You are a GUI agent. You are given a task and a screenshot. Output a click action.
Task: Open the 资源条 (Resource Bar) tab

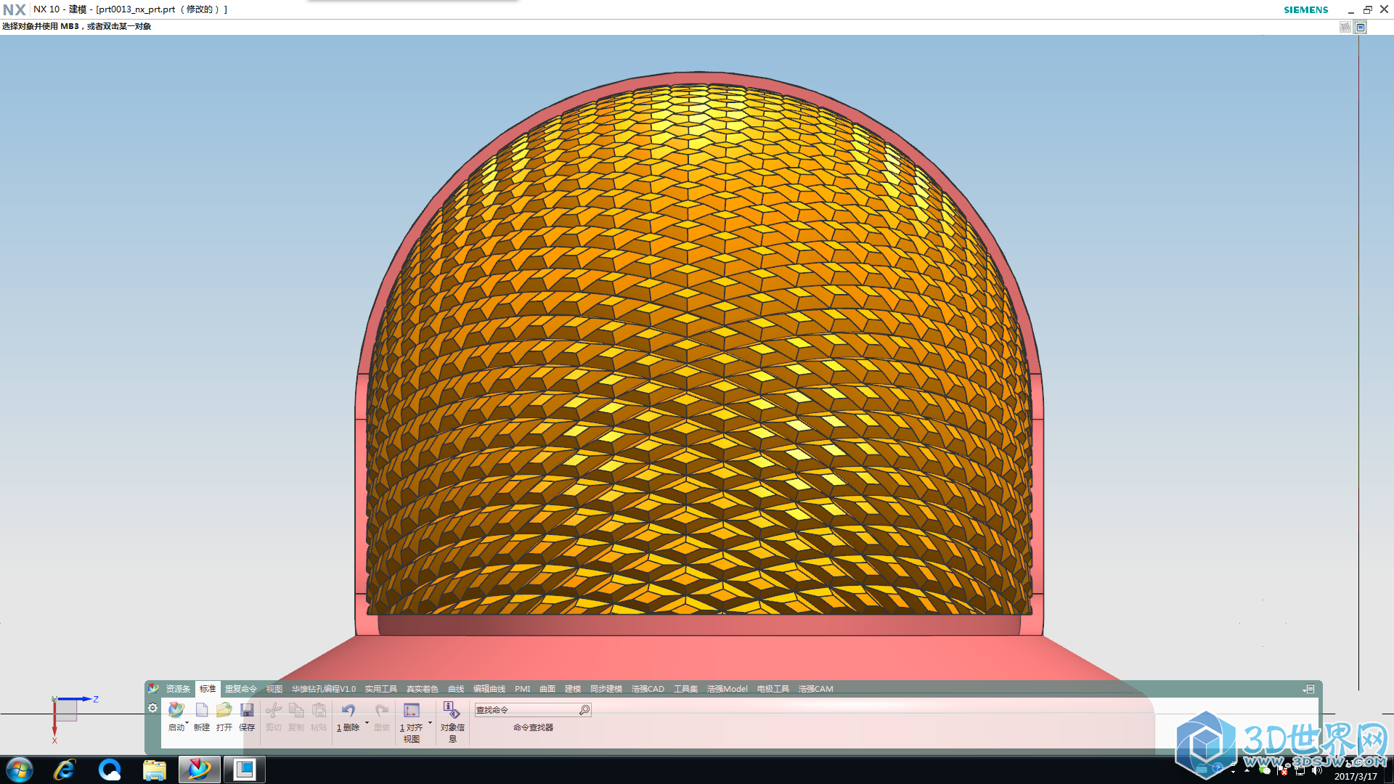(x=178, y=689)
